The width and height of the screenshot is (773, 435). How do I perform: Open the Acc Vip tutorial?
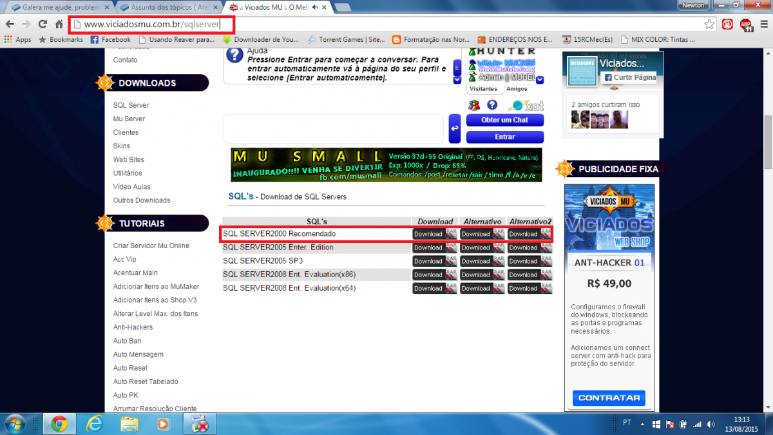(x=125, y=259)
